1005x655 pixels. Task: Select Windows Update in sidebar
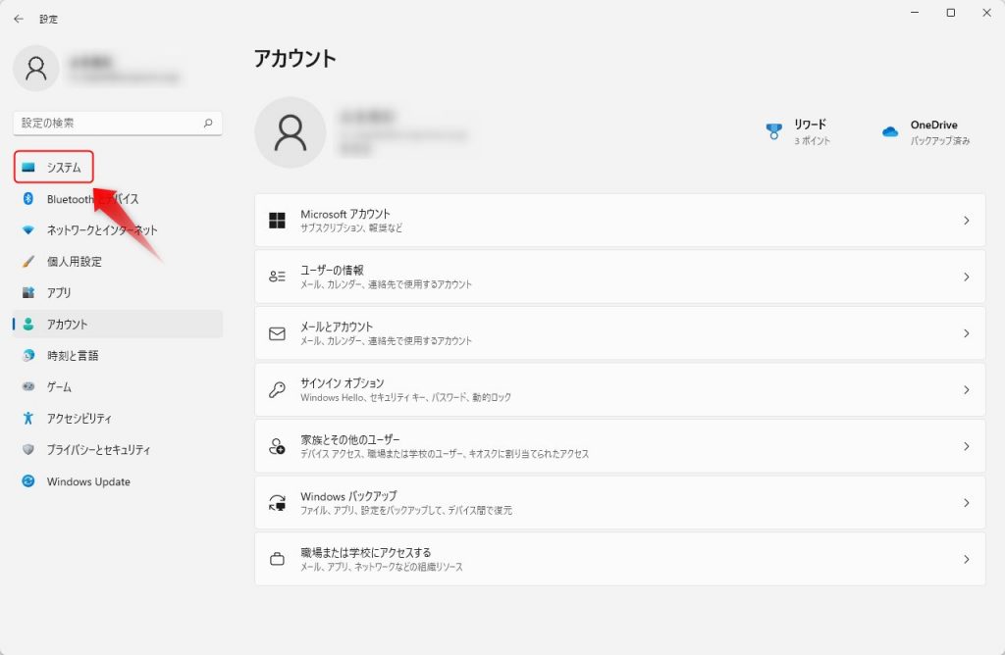118,480
